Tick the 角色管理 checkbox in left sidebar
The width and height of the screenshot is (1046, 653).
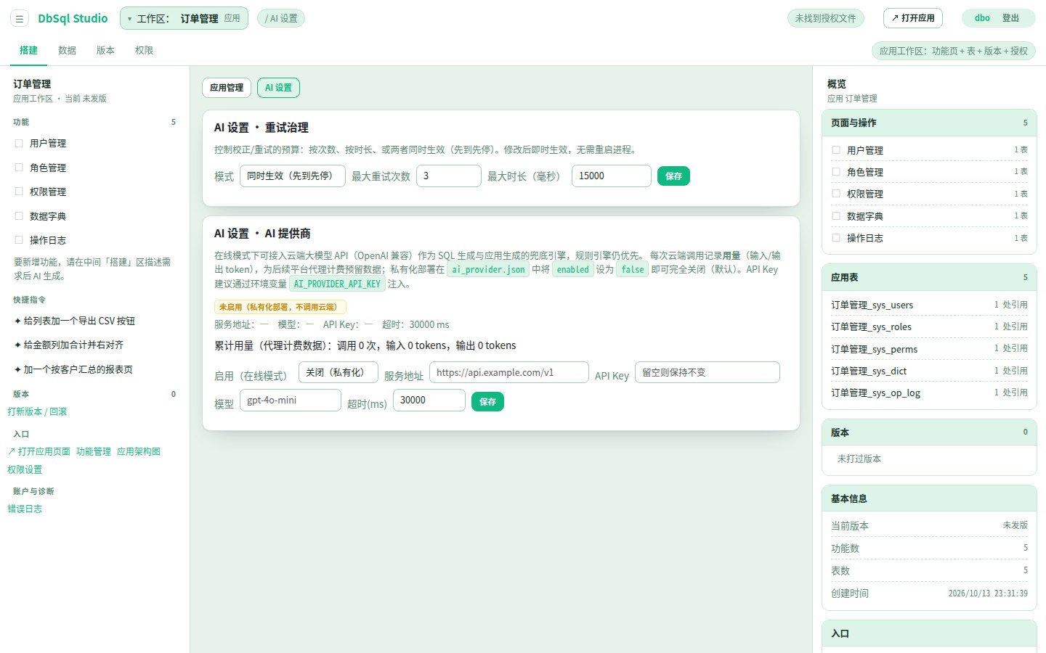[19, 167]
